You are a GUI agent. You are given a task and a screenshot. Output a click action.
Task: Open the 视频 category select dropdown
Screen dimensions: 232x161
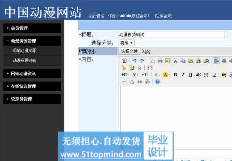[126, 43]
